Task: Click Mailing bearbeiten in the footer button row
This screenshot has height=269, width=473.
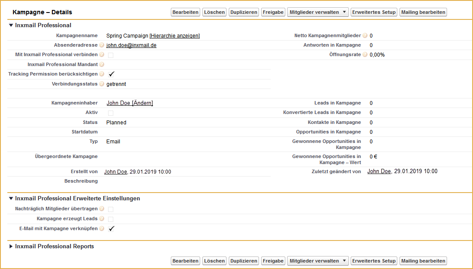Action: pyautogui.click(x=423, y=261)
